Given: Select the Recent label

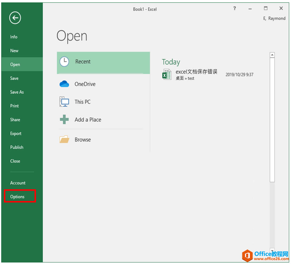Looking at the screenshot, I should click(x=83, y=61).
